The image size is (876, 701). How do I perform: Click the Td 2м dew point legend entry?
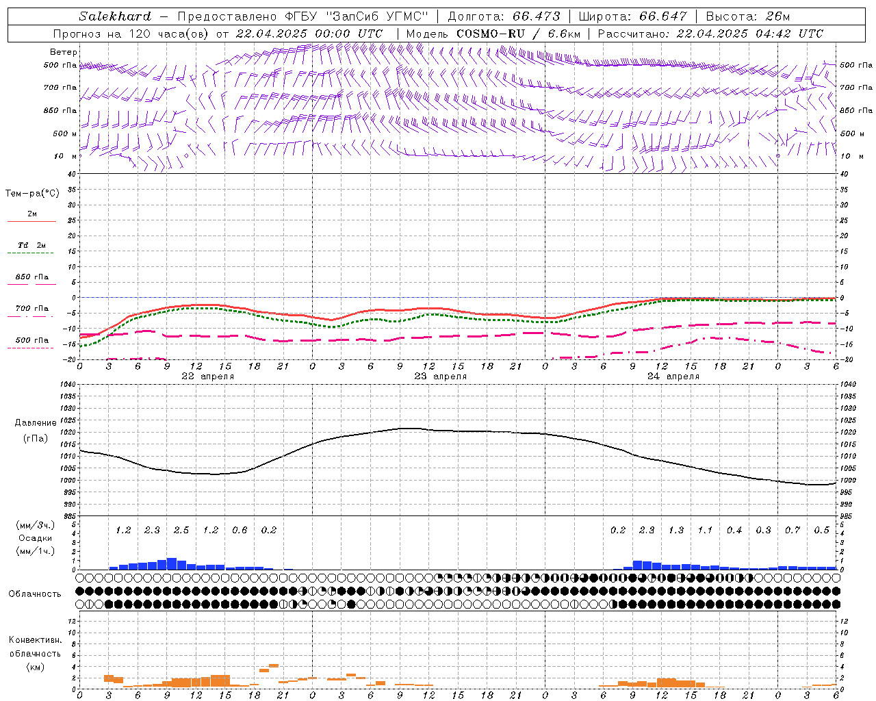[32, 245]
